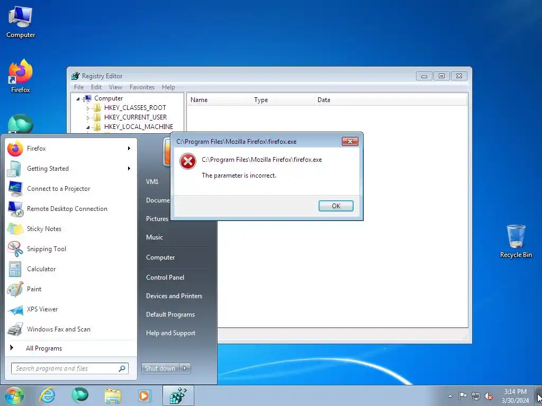
Task: Open Help menu in Registry Editor
Action: point(168,87)
